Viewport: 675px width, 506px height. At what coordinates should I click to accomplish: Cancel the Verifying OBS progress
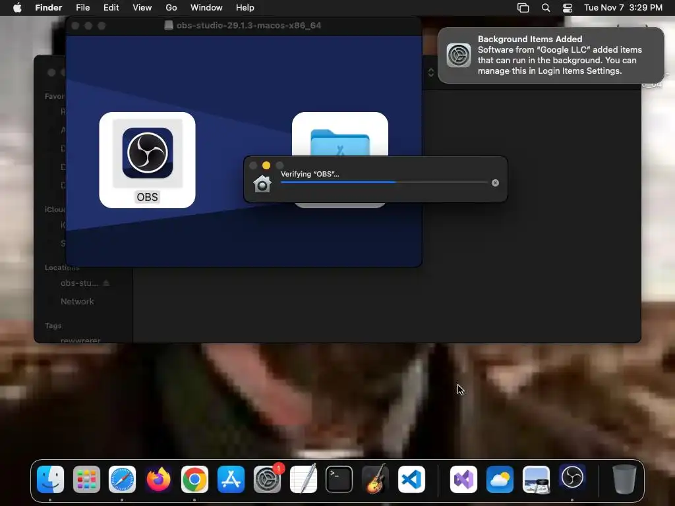point(495,183)
